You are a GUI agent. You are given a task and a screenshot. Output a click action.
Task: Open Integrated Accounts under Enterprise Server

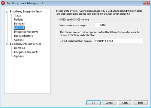[26, 32]
